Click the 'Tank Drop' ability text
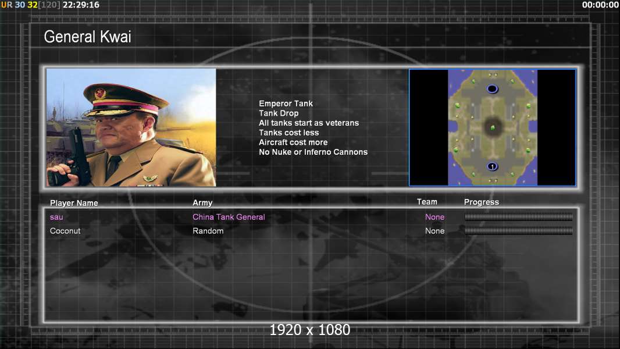The height and width of the screenshot is (349, 620). tap(279, 113)
